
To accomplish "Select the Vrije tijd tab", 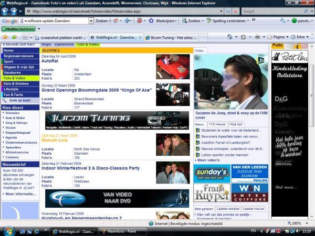I will (235, 124).
